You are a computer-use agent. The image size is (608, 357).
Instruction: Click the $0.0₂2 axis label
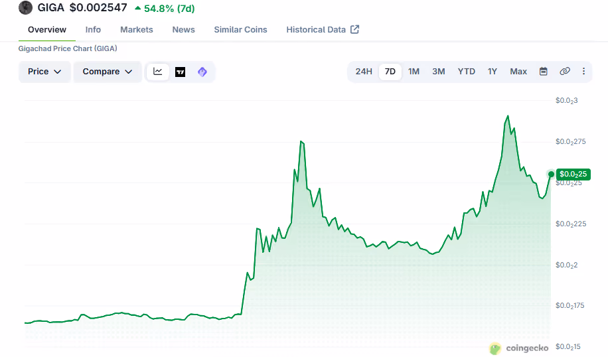pyautogui.click(x=566, y=265)
